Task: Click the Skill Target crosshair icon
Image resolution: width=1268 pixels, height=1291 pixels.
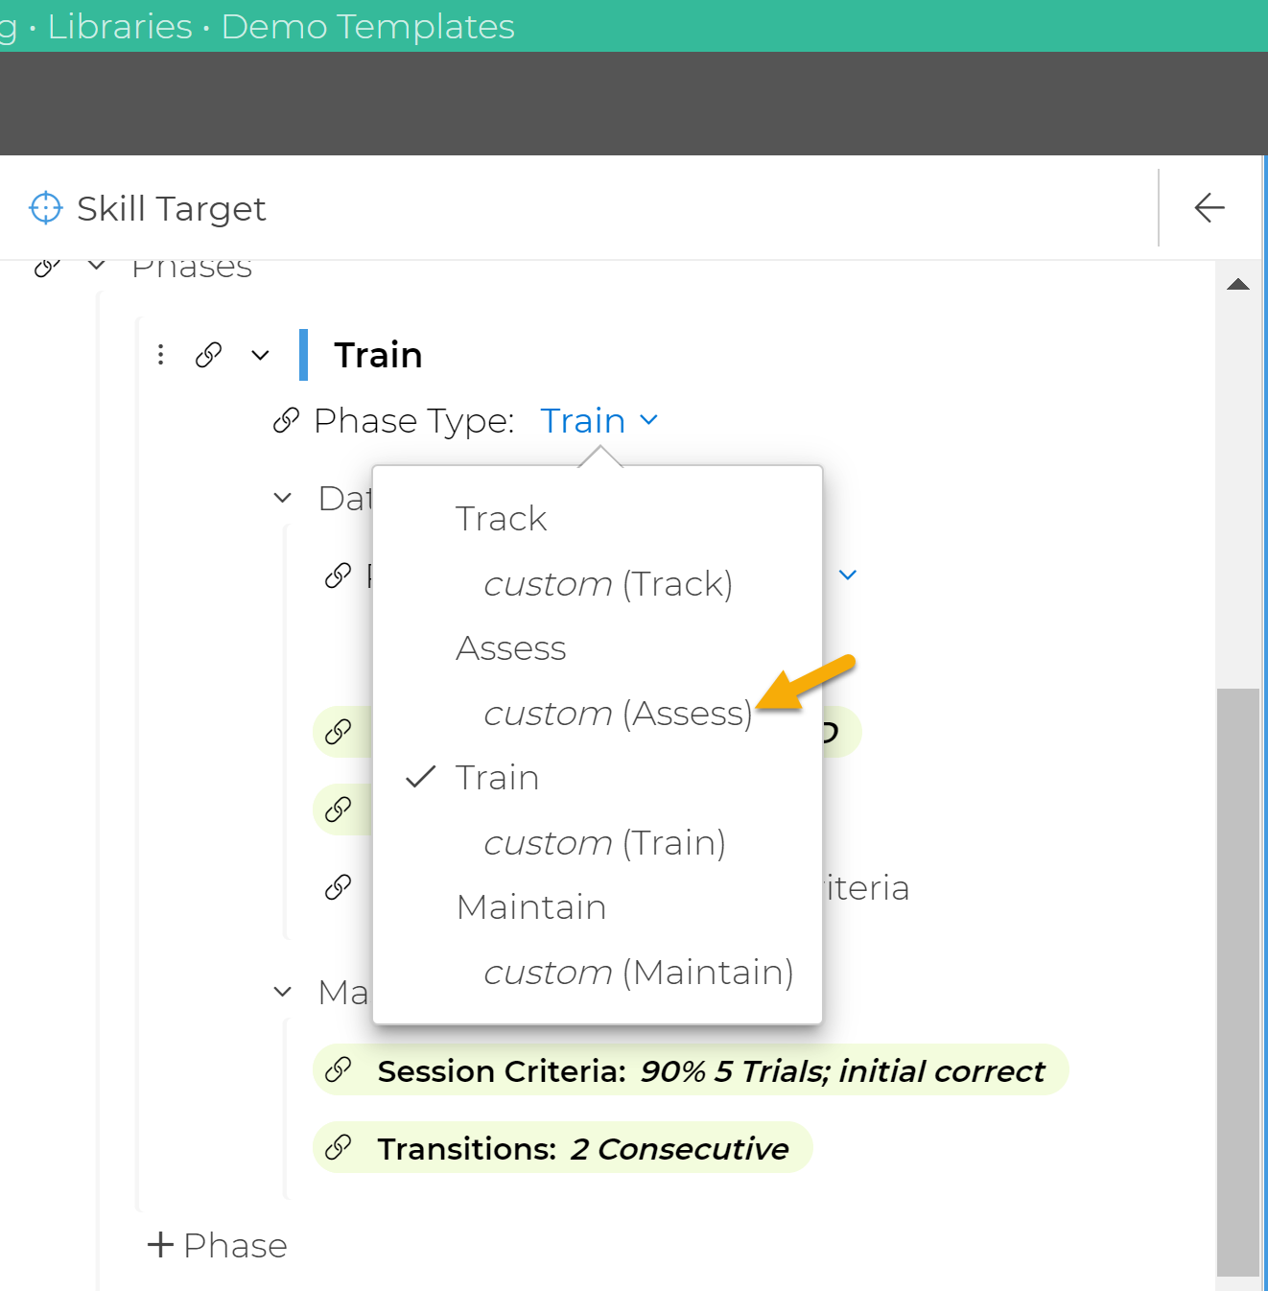Action: point(45,208)
